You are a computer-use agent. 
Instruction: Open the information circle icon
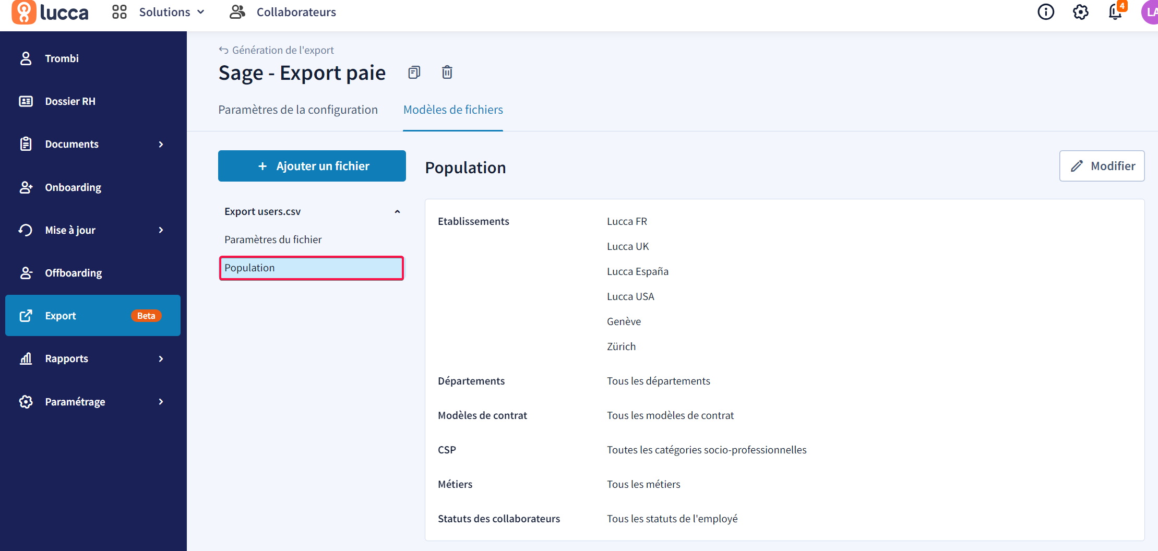[1046, 12]
